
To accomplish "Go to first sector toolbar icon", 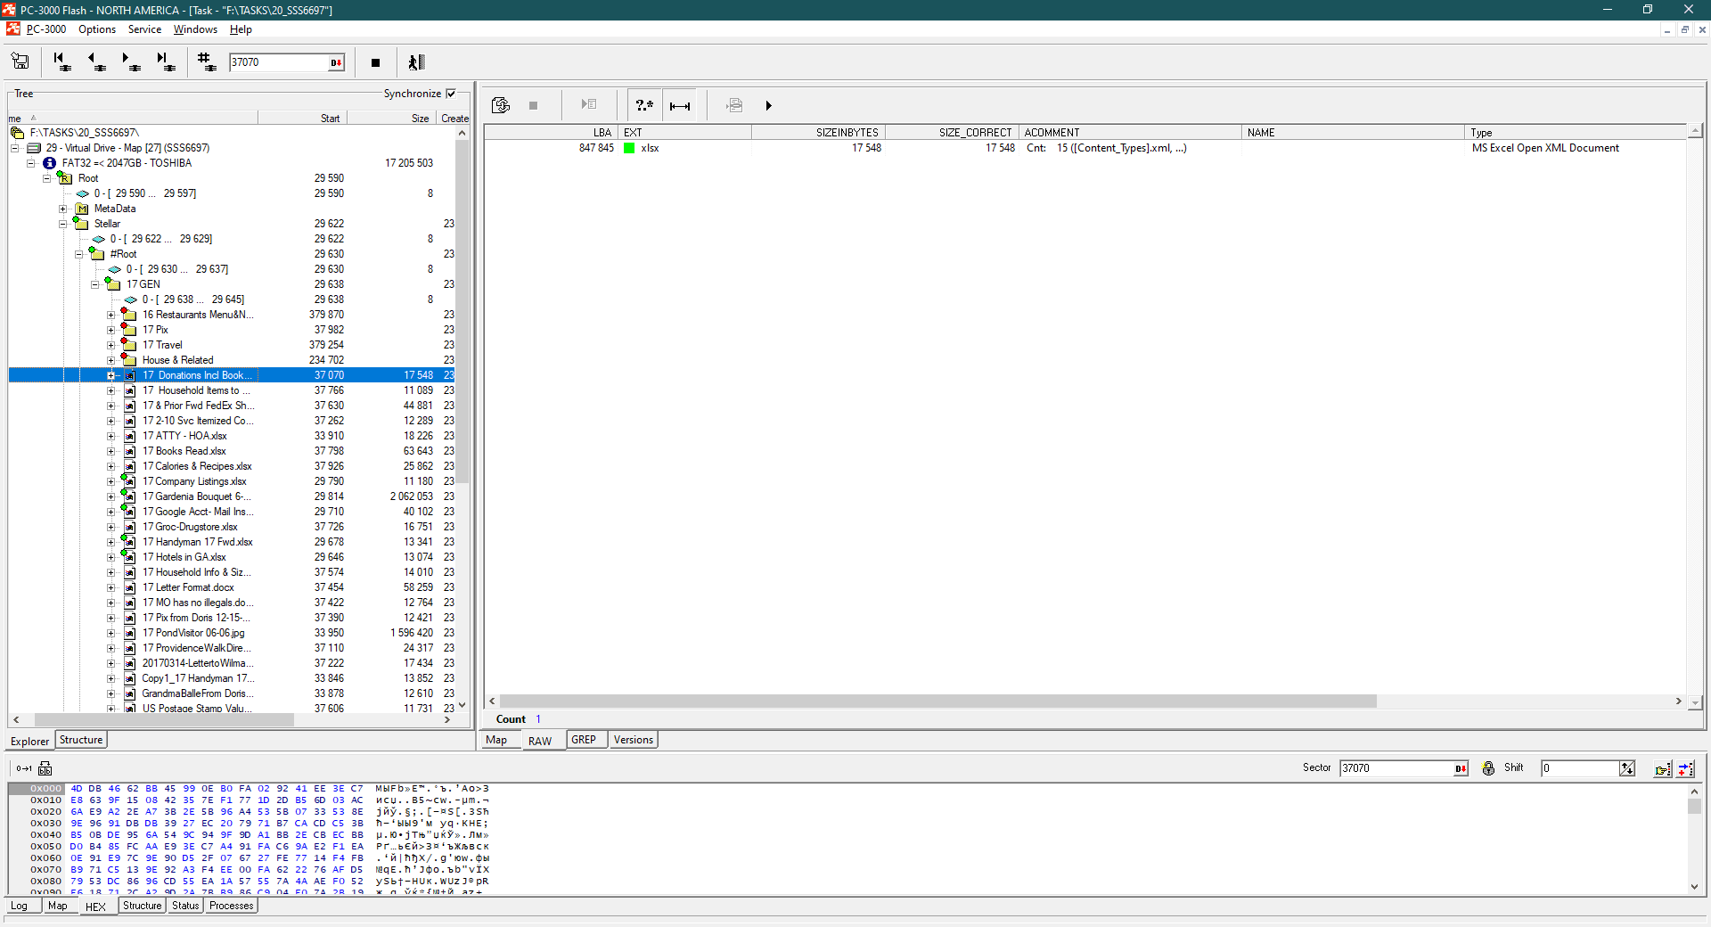I will tap(61, 62).
